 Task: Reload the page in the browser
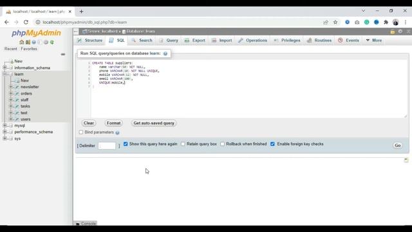[x=26, y=23]
